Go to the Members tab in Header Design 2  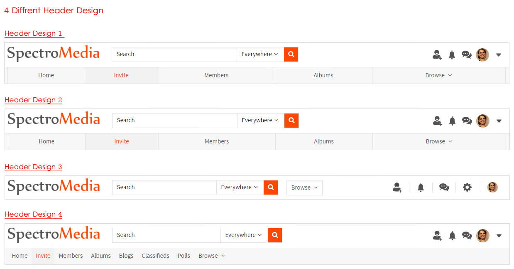217,141
